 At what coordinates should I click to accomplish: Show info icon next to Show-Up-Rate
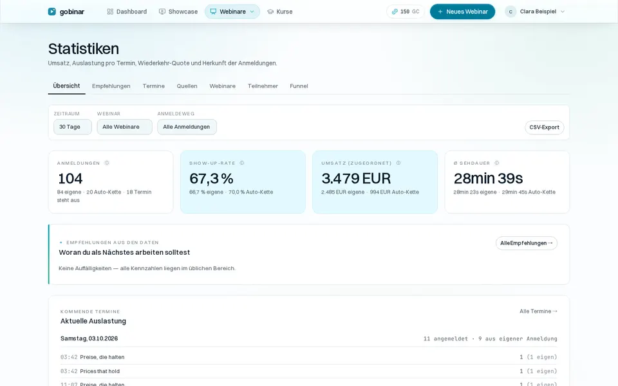242,163
